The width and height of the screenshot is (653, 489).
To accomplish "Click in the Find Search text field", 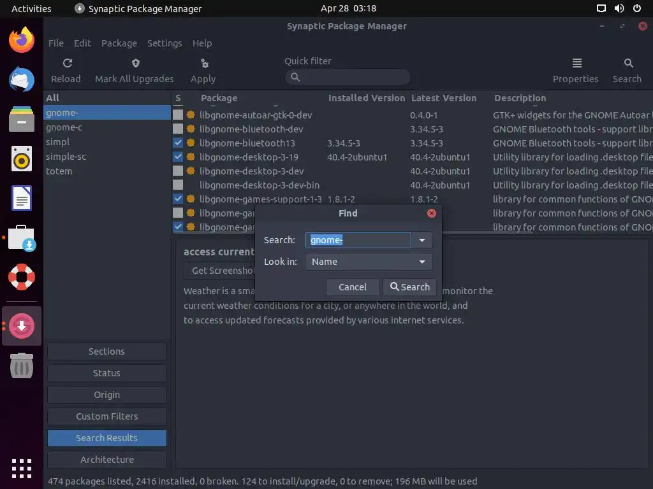I will coord(358,240).
